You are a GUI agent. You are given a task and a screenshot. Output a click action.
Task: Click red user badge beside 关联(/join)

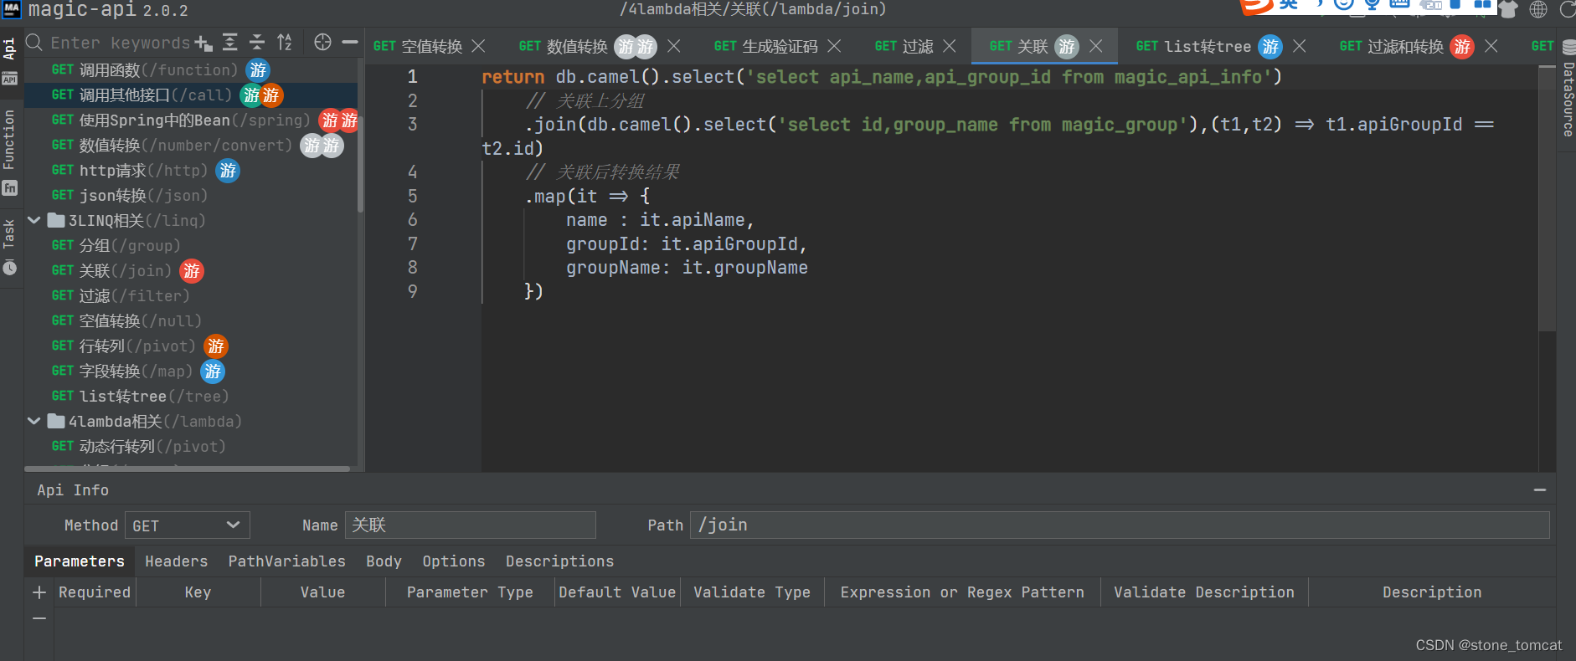pyautogui.click(x=192, y=271)
